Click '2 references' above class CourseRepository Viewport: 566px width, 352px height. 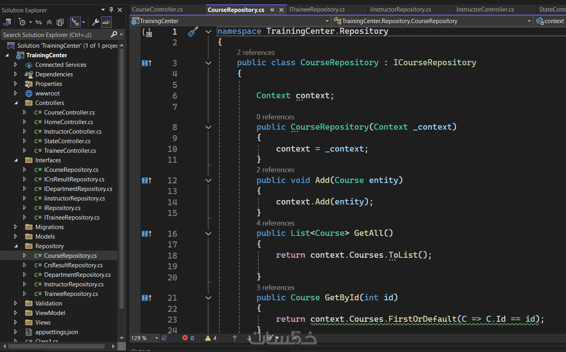256,53
